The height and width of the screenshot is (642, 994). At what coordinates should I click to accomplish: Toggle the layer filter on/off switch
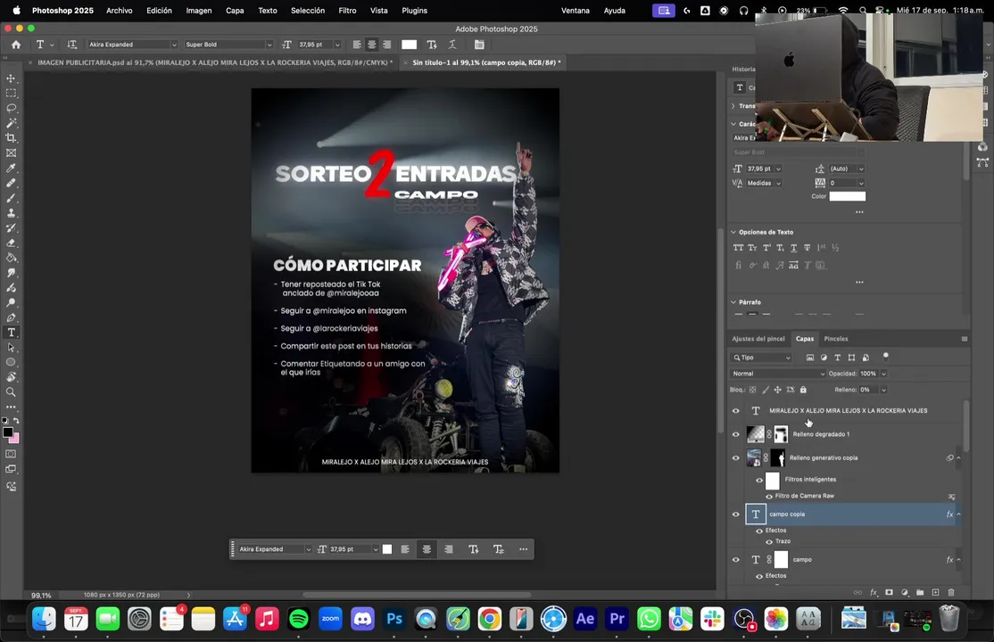pyautogui.click(x=886, y=357)
